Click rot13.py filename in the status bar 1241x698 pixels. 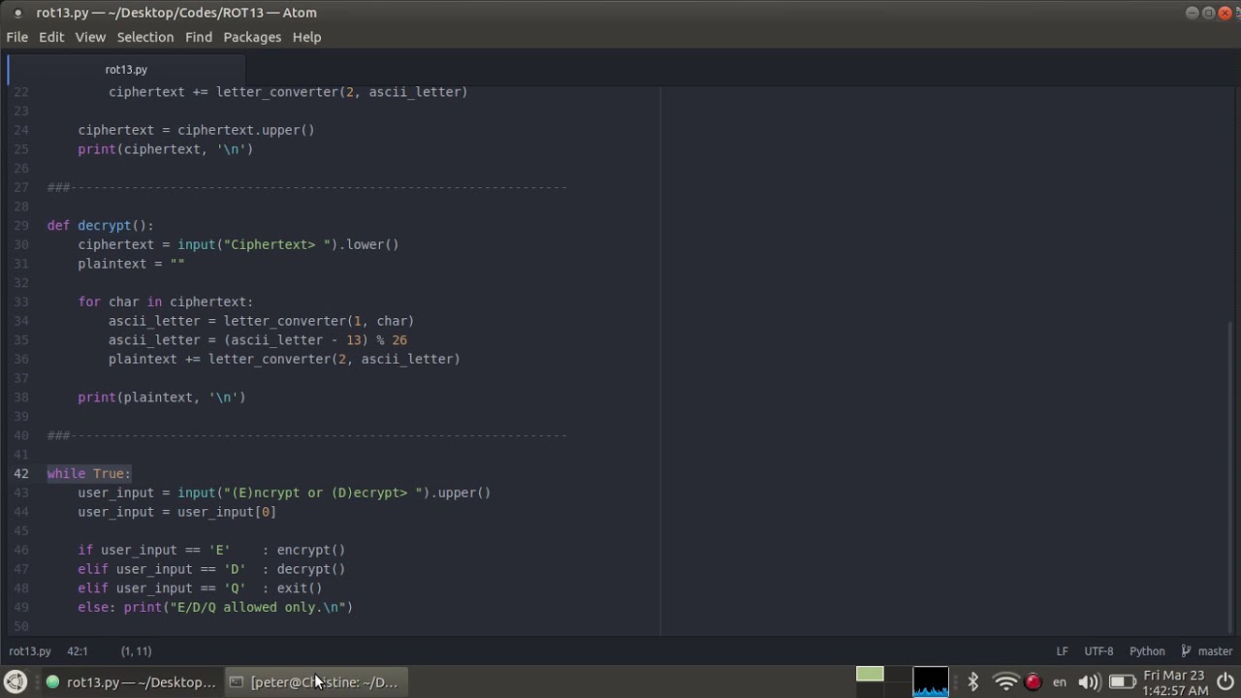coord(30,651)
